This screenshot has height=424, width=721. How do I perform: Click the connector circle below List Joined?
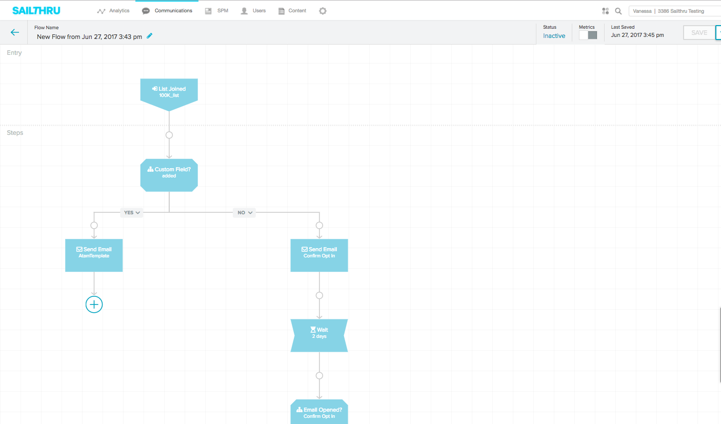click(x=169, y=135)
